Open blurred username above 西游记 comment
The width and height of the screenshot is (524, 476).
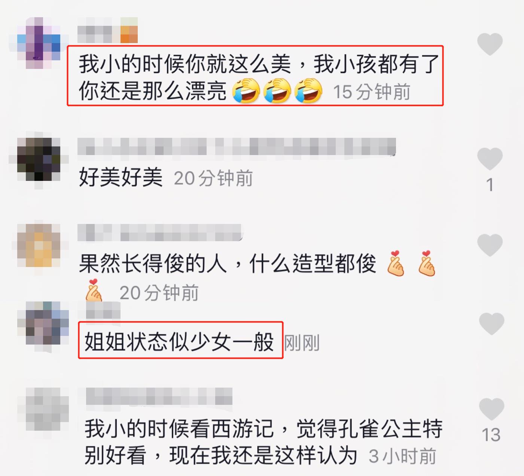[x=159, y=397]
